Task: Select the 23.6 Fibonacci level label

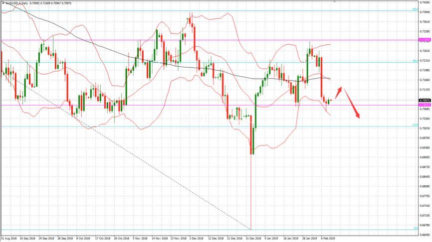Action: click(415, 125)
